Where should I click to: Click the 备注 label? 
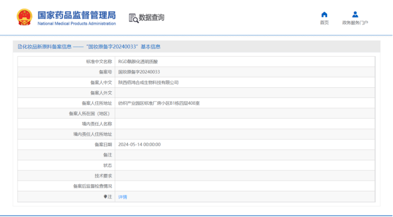[107, 155]
